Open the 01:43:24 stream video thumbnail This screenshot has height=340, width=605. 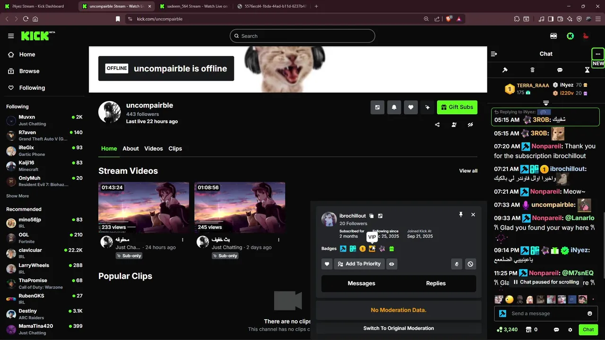coord(144,207)
